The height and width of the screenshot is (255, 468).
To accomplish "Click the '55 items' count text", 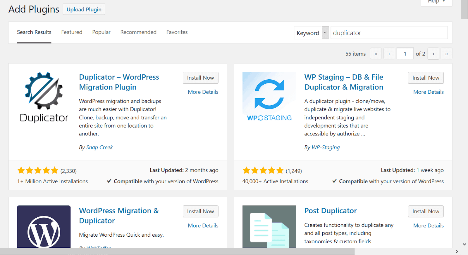I will pos(355,54).
